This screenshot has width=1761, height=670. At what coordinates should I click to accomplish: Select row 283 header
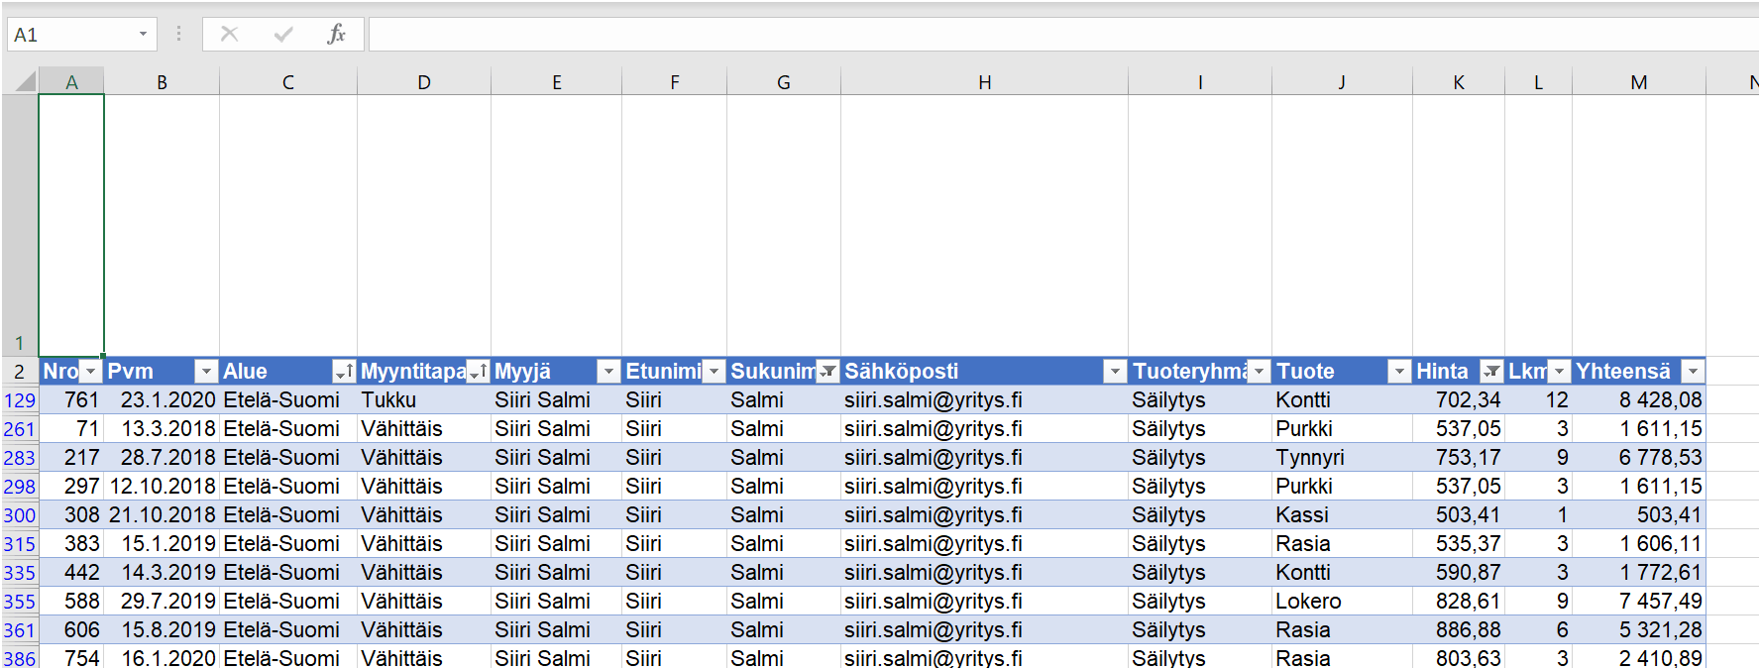click(x=20, y=458)
